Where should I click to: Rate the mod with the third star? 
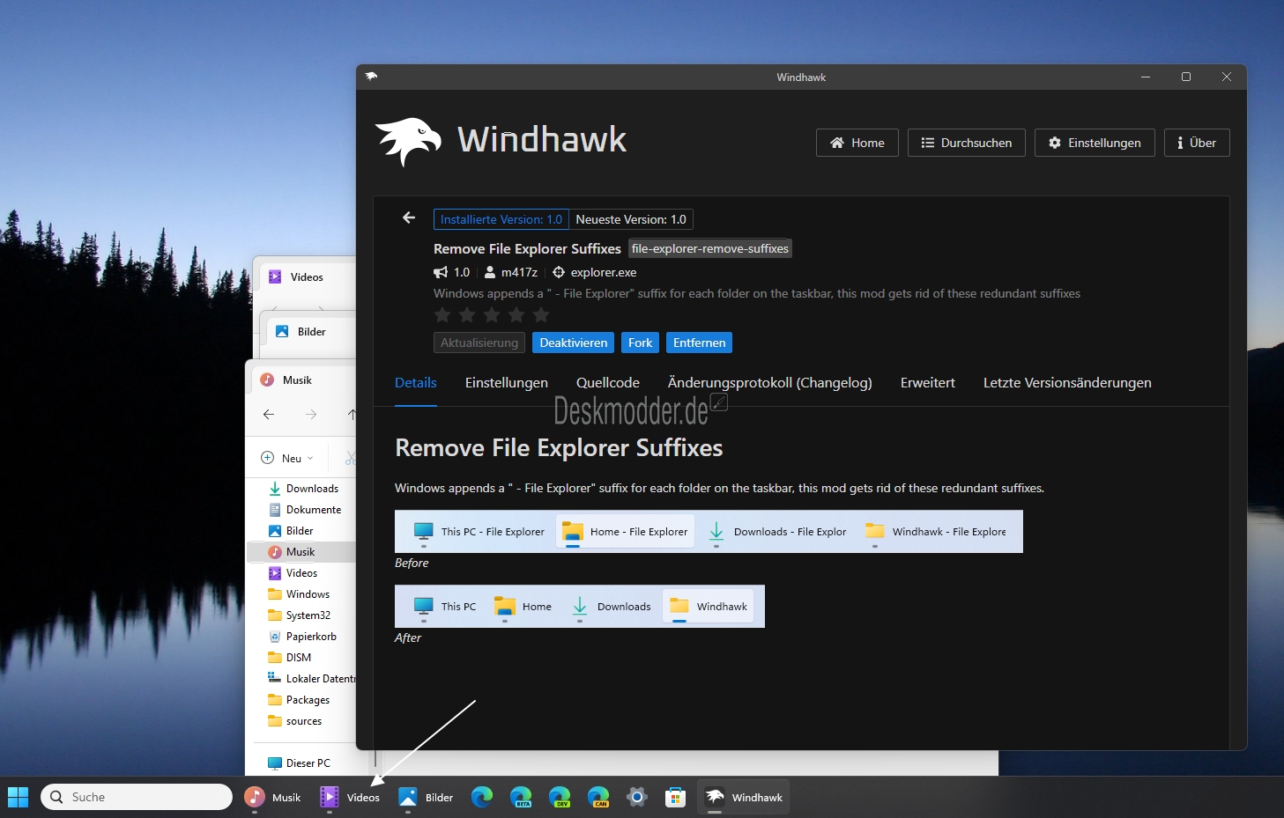[x=492, y=314]
